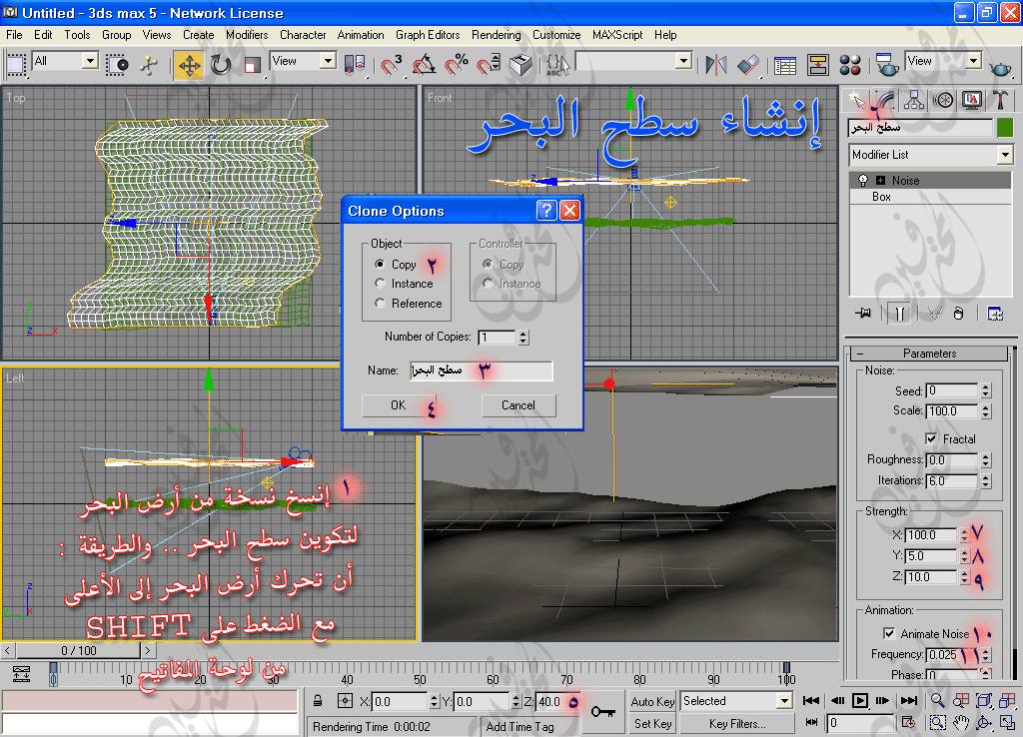The width and height of the screenshot is (1023, 737).
Task: Click the Add Time Tag field
Action: 529,726
